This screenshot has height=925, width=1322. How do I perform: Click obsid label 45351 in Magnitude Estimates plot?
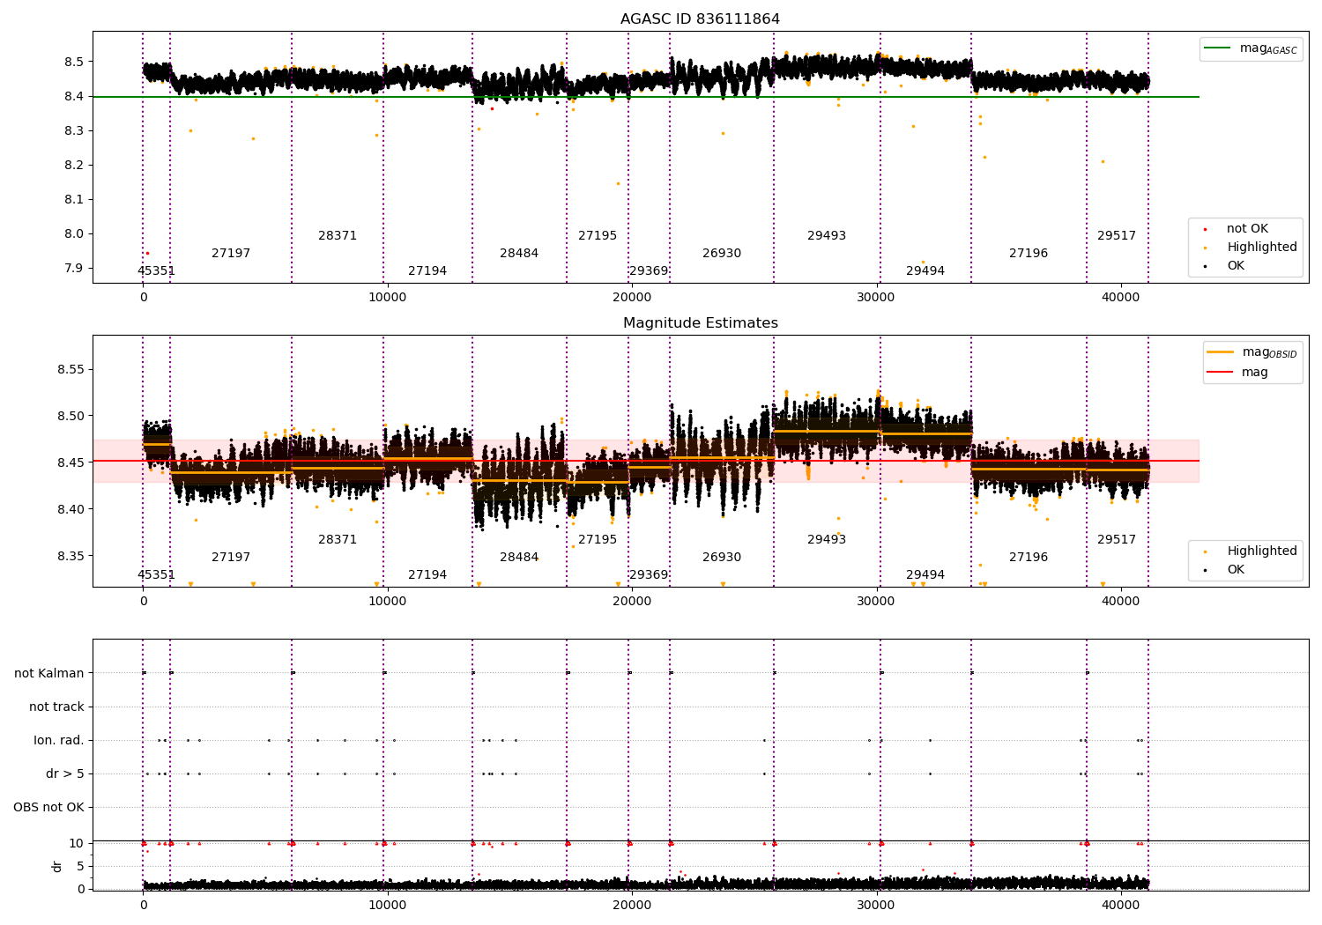[x=156, y=575]
